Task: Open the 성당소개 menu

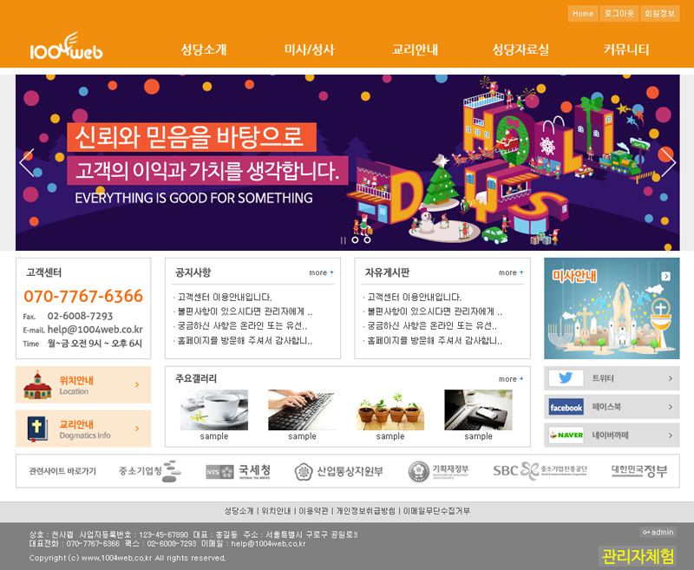Action: tap(204, 49)
